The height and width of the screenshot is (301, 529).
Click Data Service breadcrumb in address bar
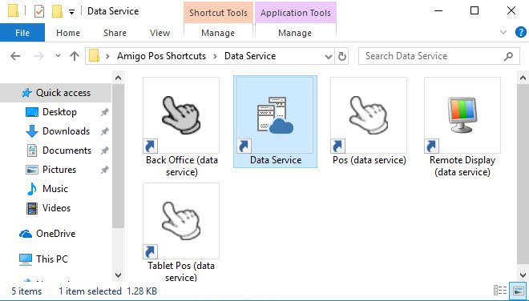250,56
